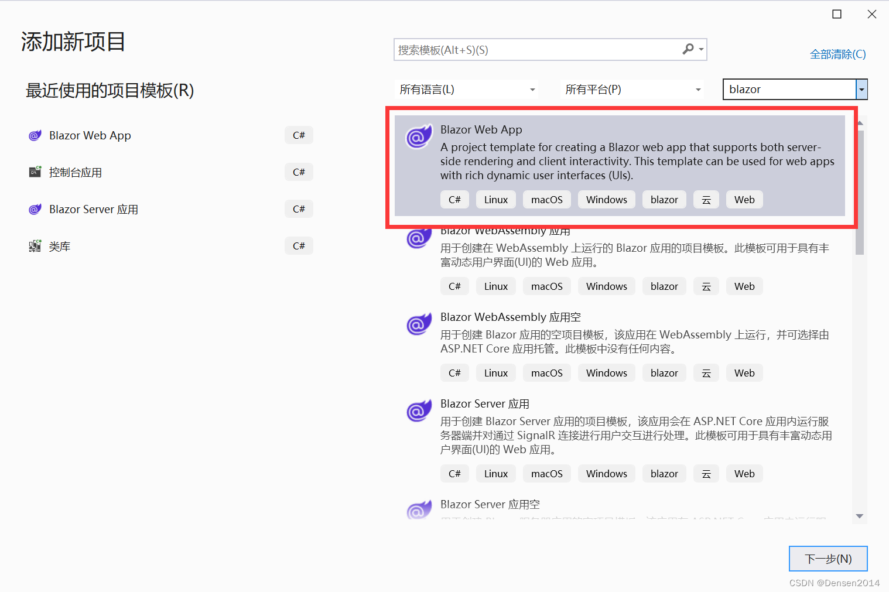Screen dimensions: 889x592
Task: Maximize the 添加新项目 dialog window
Action: pos(837,14)
